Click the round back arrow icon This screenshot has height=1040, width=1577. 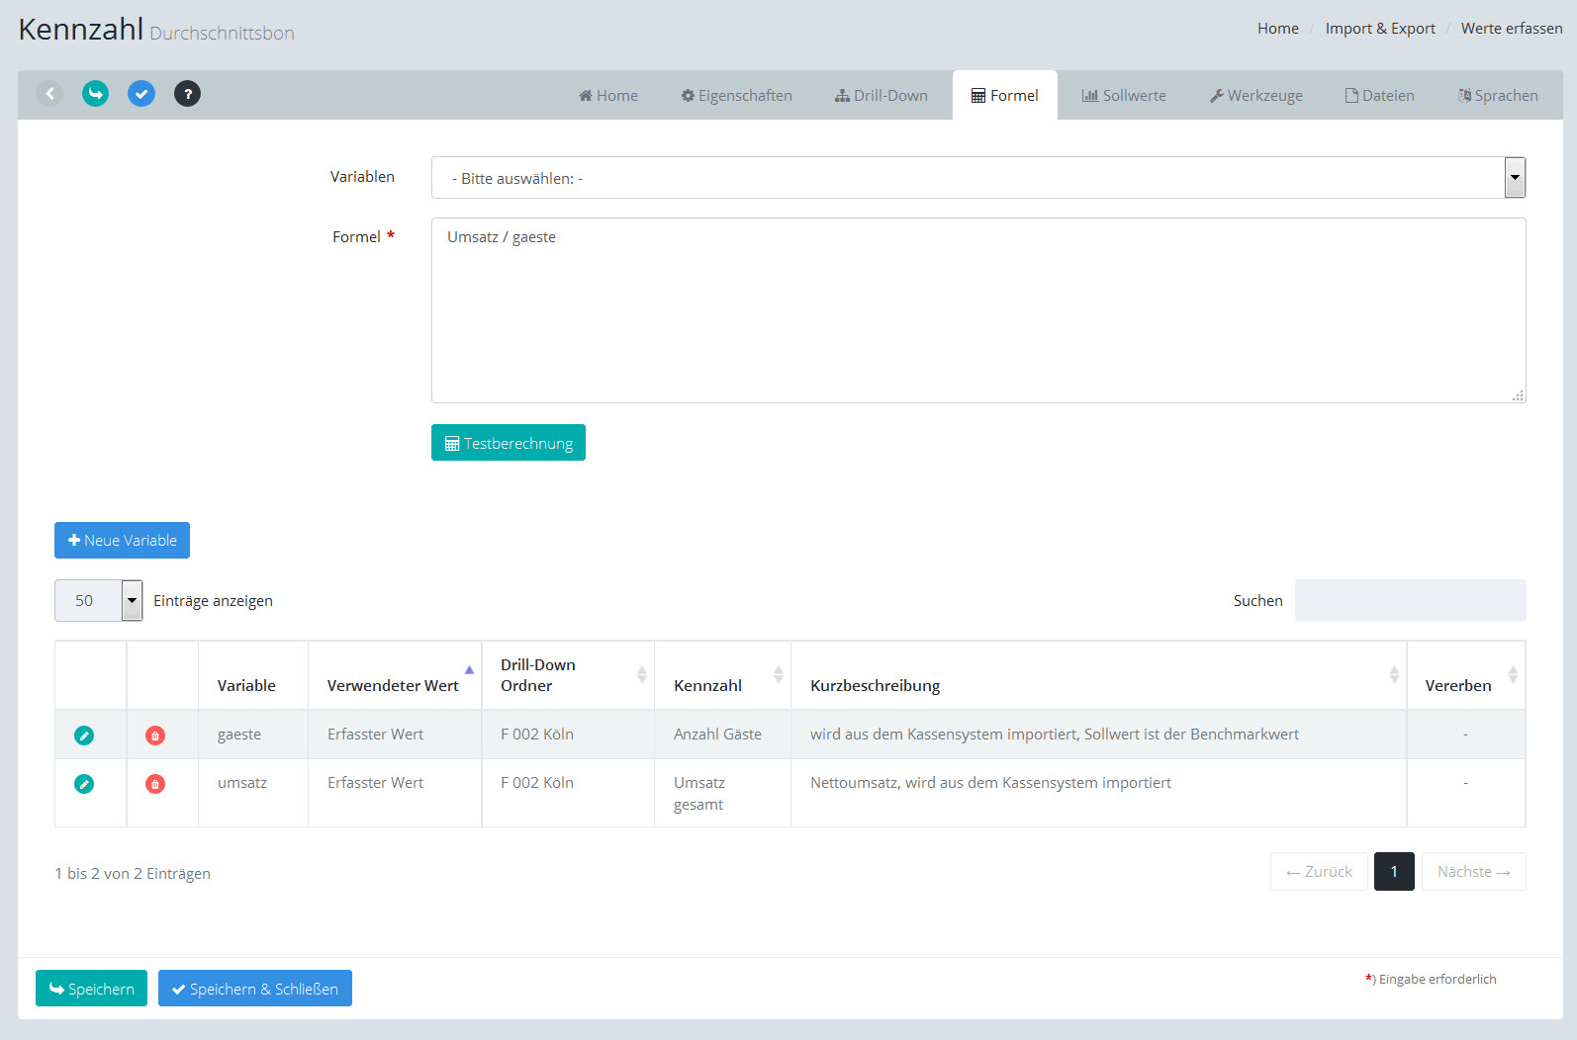49,94
